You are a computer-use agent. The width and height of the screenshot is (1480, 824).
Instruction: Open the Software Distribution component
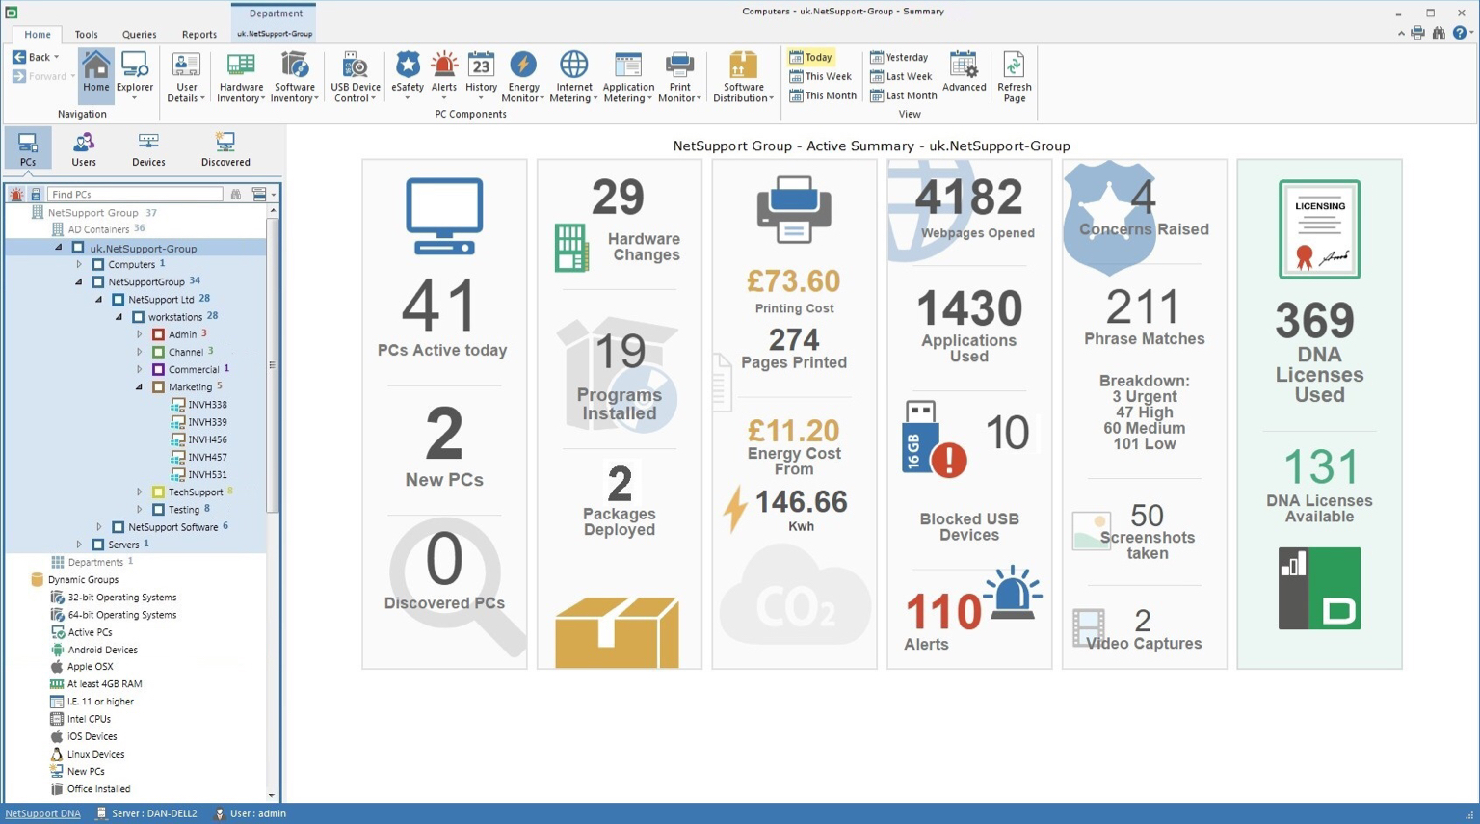[x=743, y=76]
